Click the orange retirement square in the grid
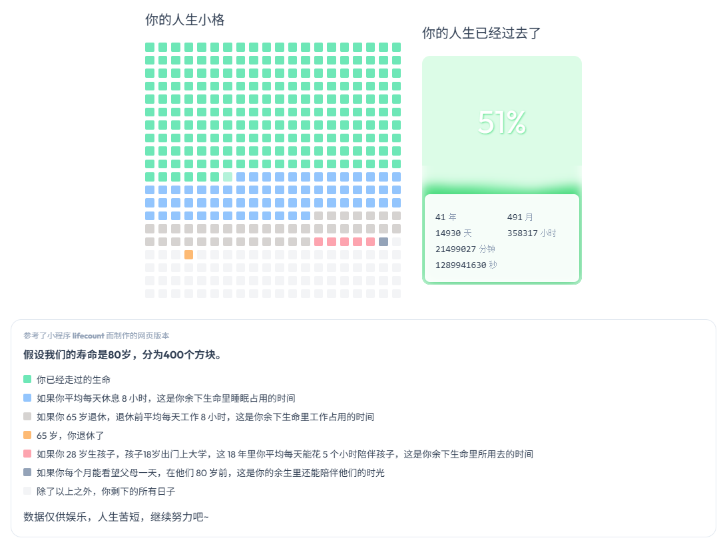 pos(188,255)
